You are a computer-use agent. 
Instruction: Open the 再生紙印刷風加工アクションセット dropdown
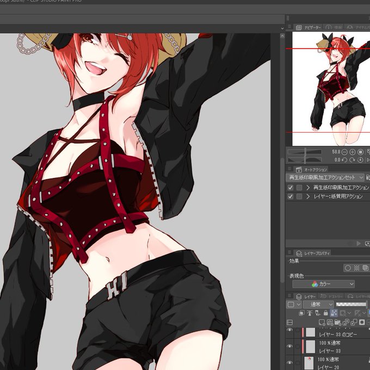(x=325, y=177)
